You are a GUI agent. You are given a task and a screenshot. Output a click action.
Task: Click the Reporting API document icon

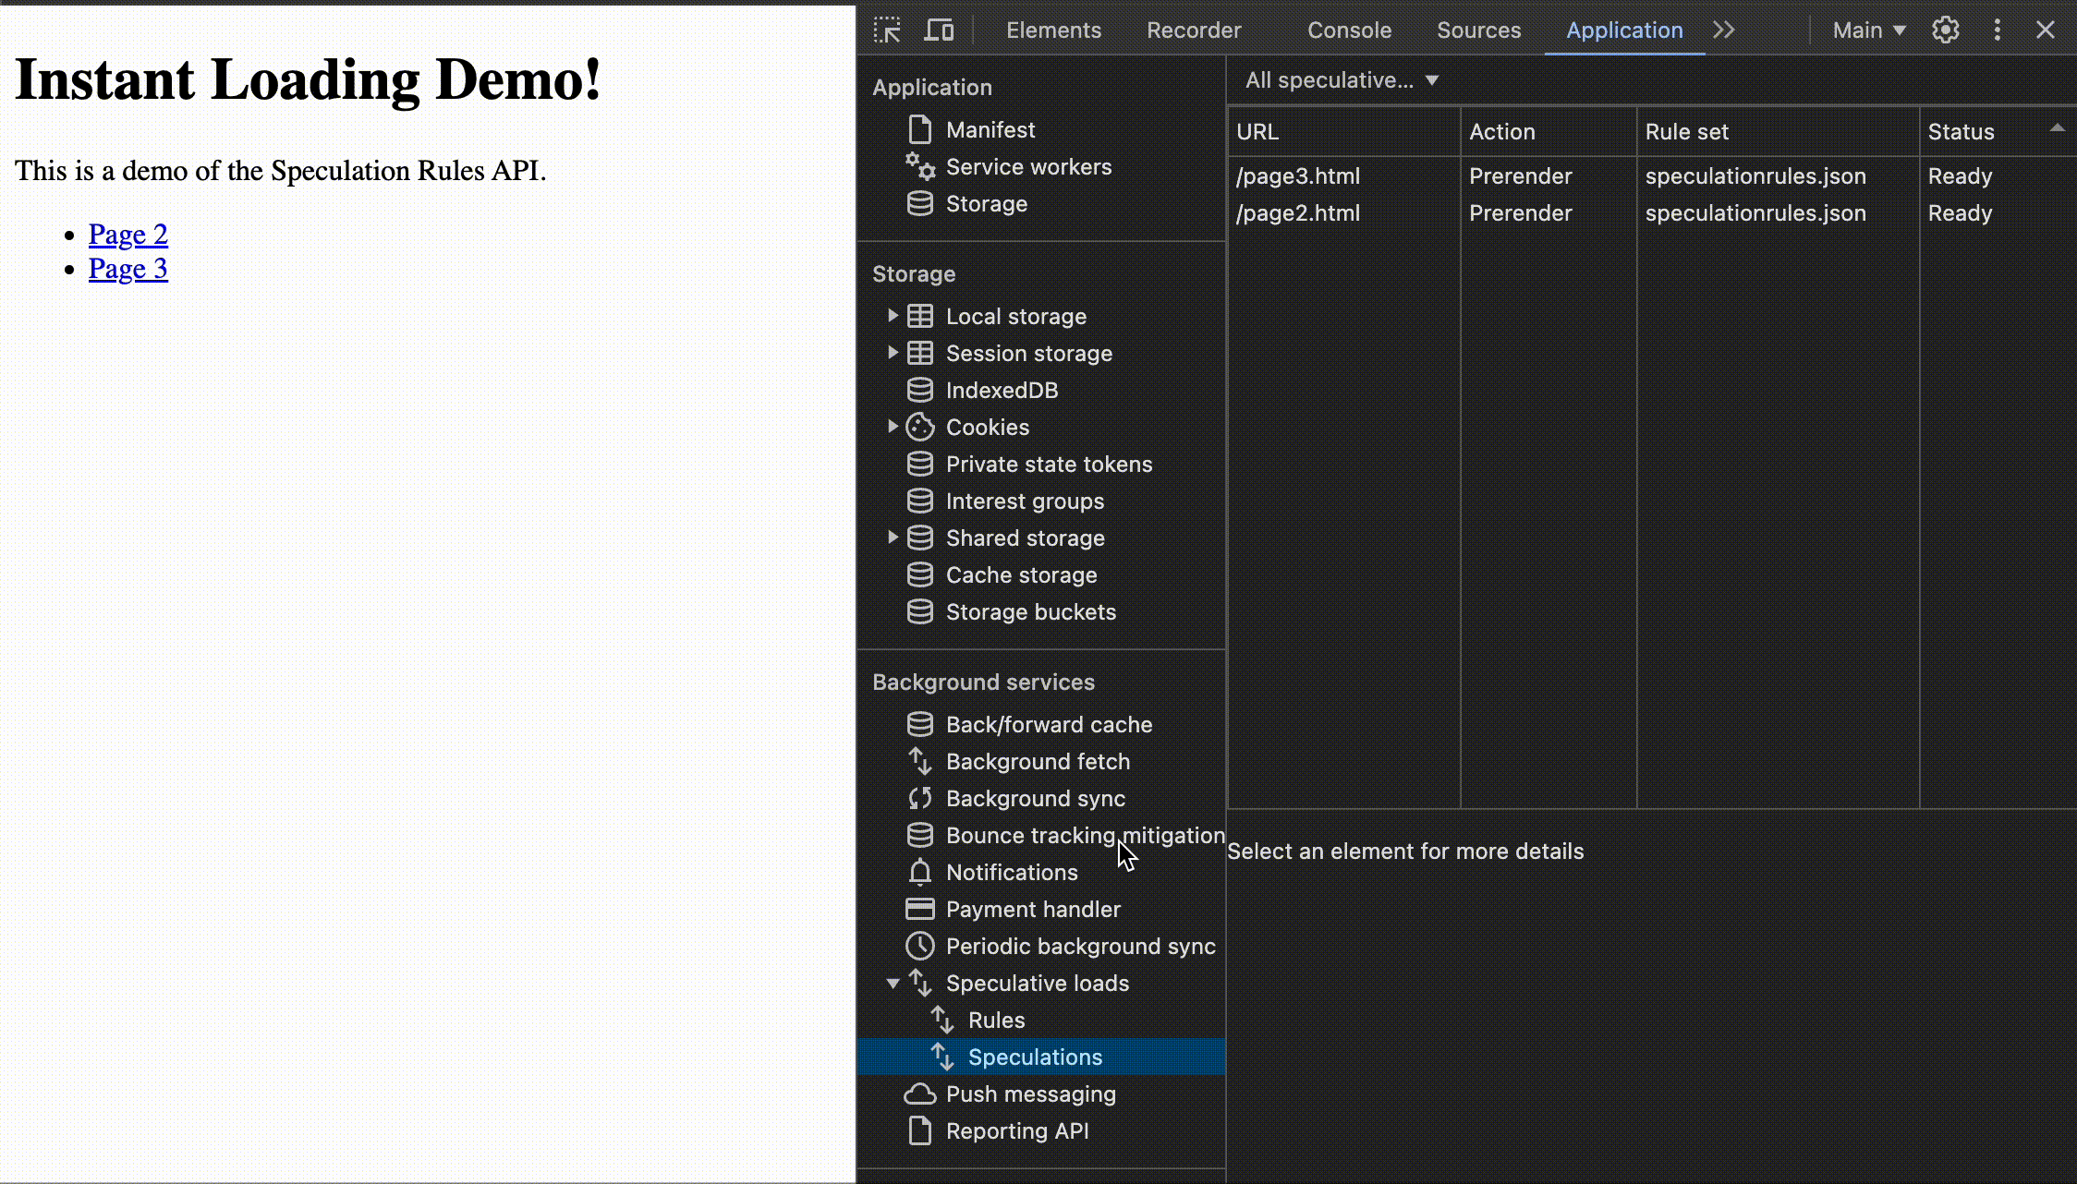point(919,1130)
